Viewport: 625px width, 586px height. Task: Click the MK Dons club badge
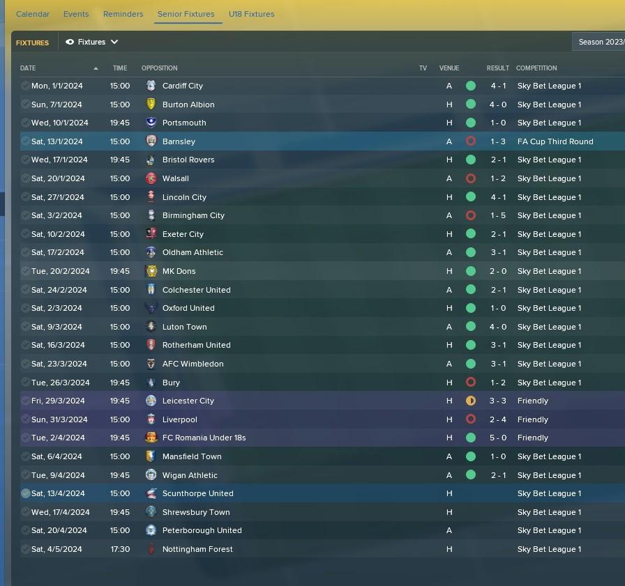[x=151, y=271]
